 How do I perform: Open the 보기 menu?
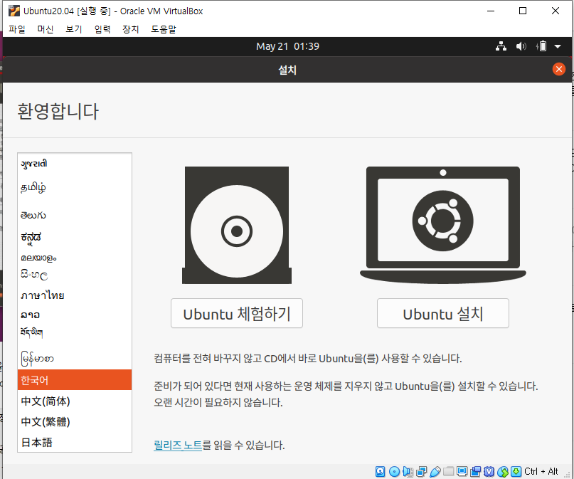coord(74,29)
